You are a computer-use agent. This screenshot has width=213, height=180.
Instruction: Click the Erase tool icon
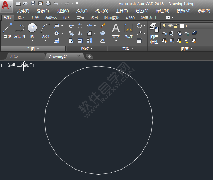102,26
